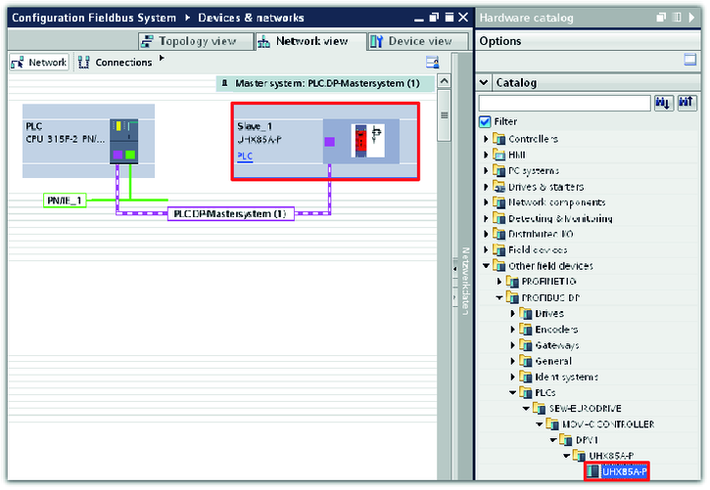This screenshot has width=710, height=490.
Task: Click the Connections button
Action: pos(116,63)
